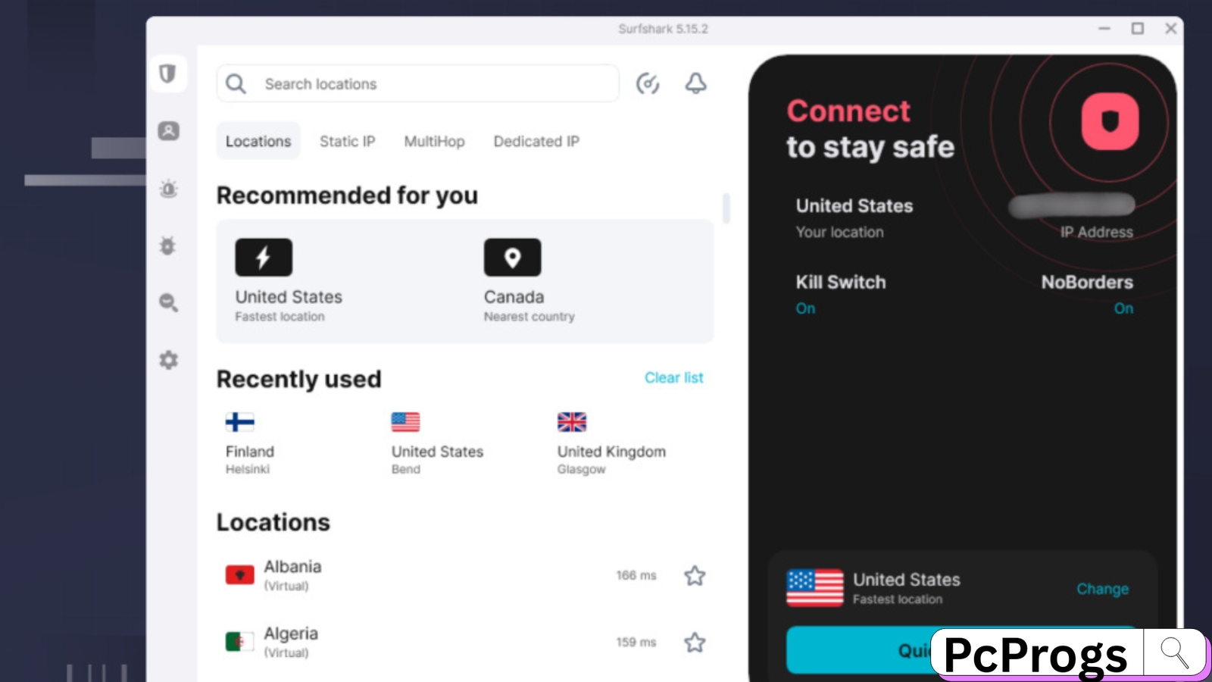Favorite Algeria with the star icon
The height and width of the screenshot is (682, 1212).
(x=695, y=643)
